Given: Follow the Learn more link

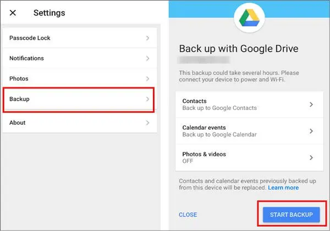Looking at the screenshot, I should tap(283, 188).
